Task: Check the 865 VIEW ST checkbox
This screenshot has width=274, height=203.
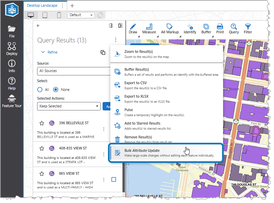Action: (114, 180)
